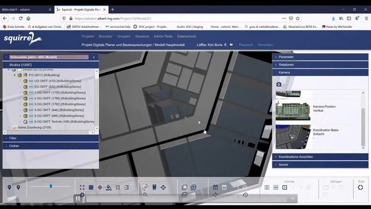Screen dimensions: 371x209
Task: Click the slider handle in bottom toolbar
Action: [x=50, y=186]
